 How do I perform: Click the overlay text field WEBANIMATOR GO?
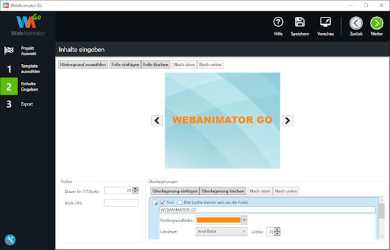click(268, 210)
